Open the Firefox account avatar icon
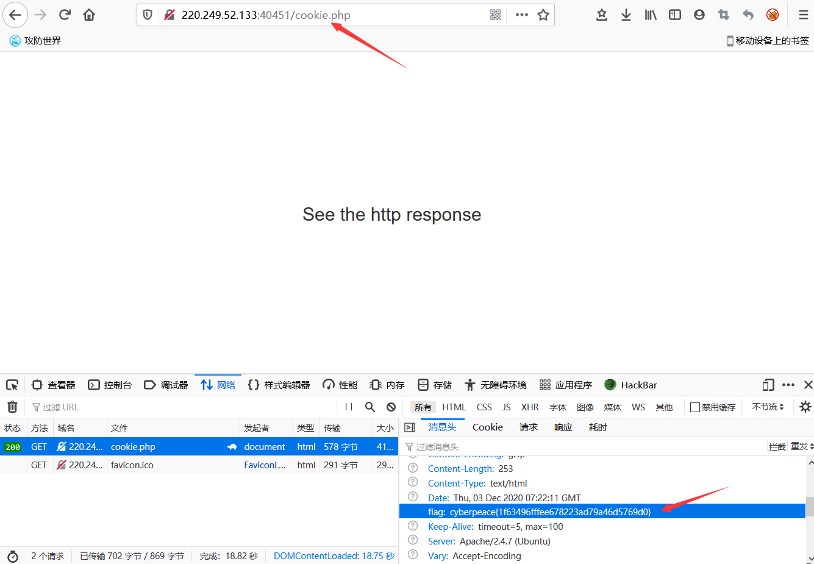Viewport: 814px width, 564px height. point(699,15)
